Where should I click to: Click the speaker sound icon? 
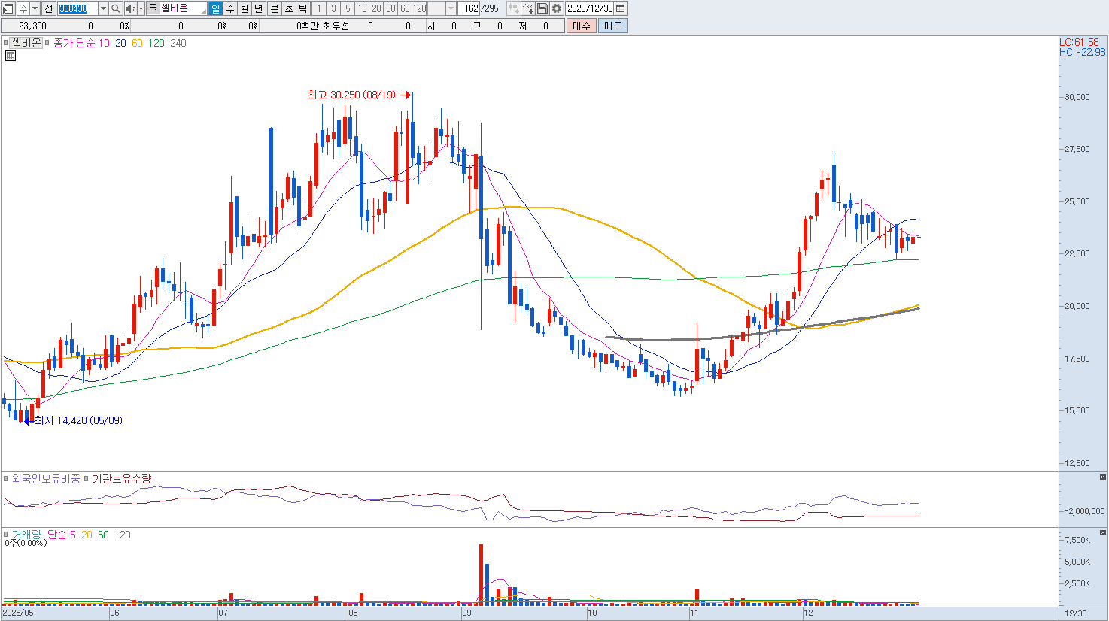click(129, 8)
